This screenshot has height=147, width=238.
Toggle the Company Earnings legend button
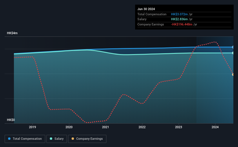pos(87,139)
